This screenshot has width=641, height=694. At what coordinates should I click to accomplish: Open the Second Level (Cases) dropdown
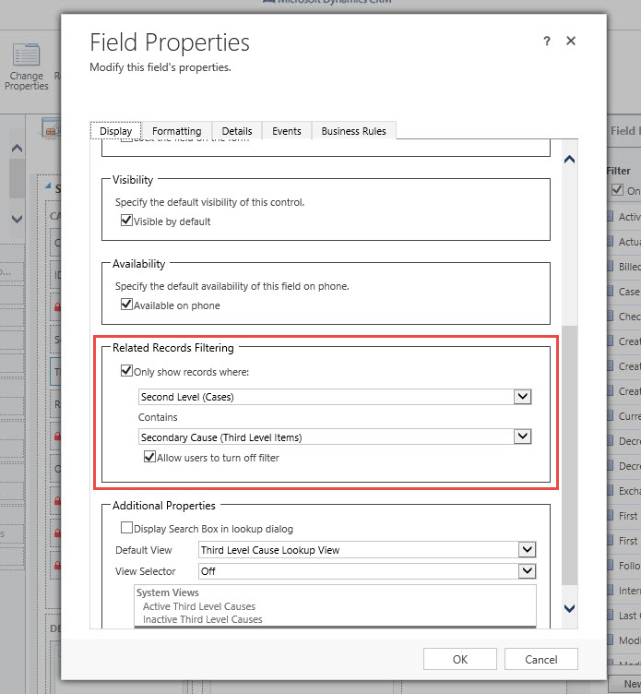click(x=523, y=397)
